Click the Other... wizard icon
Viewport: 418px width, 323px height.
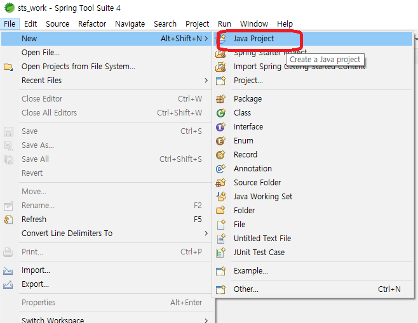tap(220, 289)
